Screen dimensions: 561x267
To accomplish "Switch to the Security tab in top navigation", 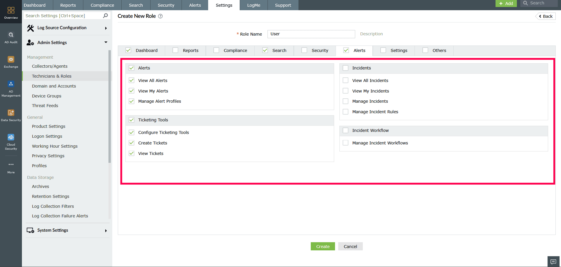I will tap(166, 5).
